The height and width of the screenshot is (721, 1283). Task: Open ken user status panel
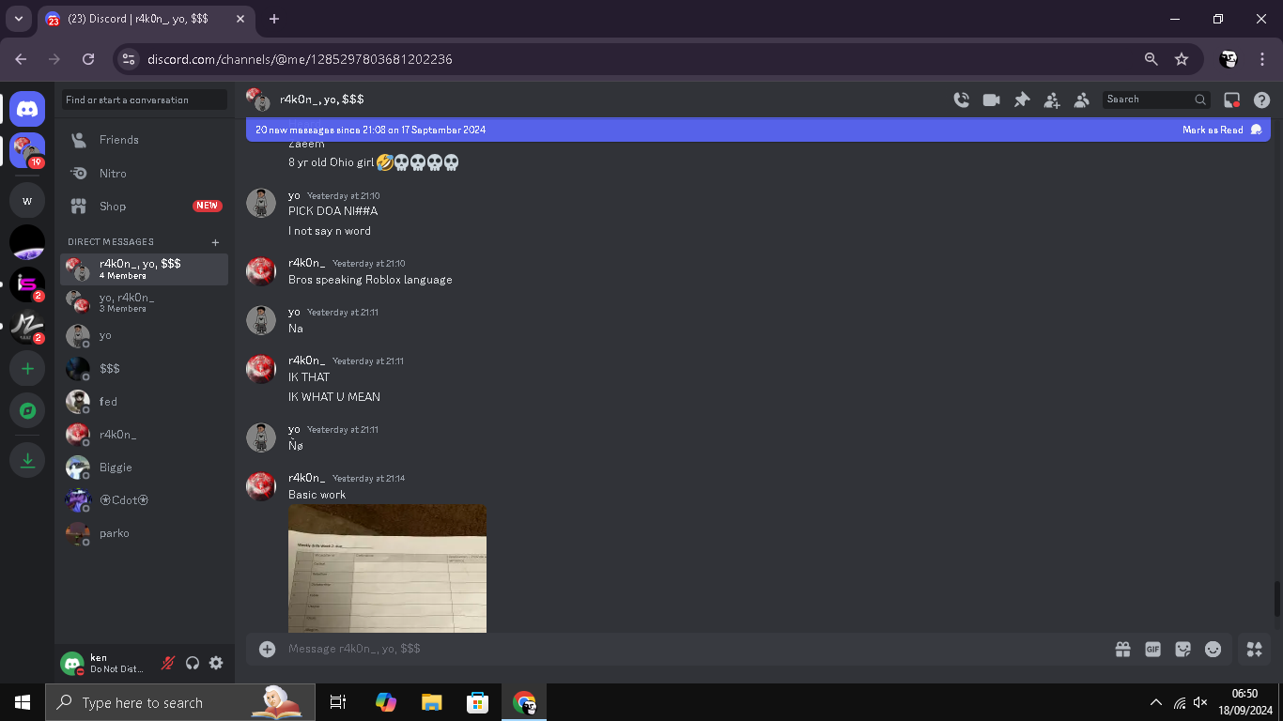pos(103,663)
